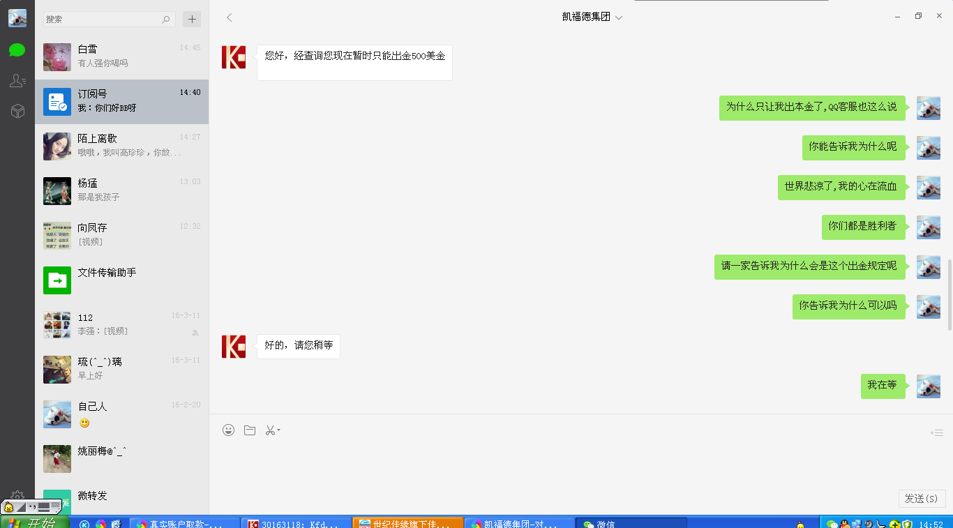Click your avatar beside 你们都是胜利者 message
This screenshot has width=953, height=528.
pyautogui.click(x=929, y=227)
